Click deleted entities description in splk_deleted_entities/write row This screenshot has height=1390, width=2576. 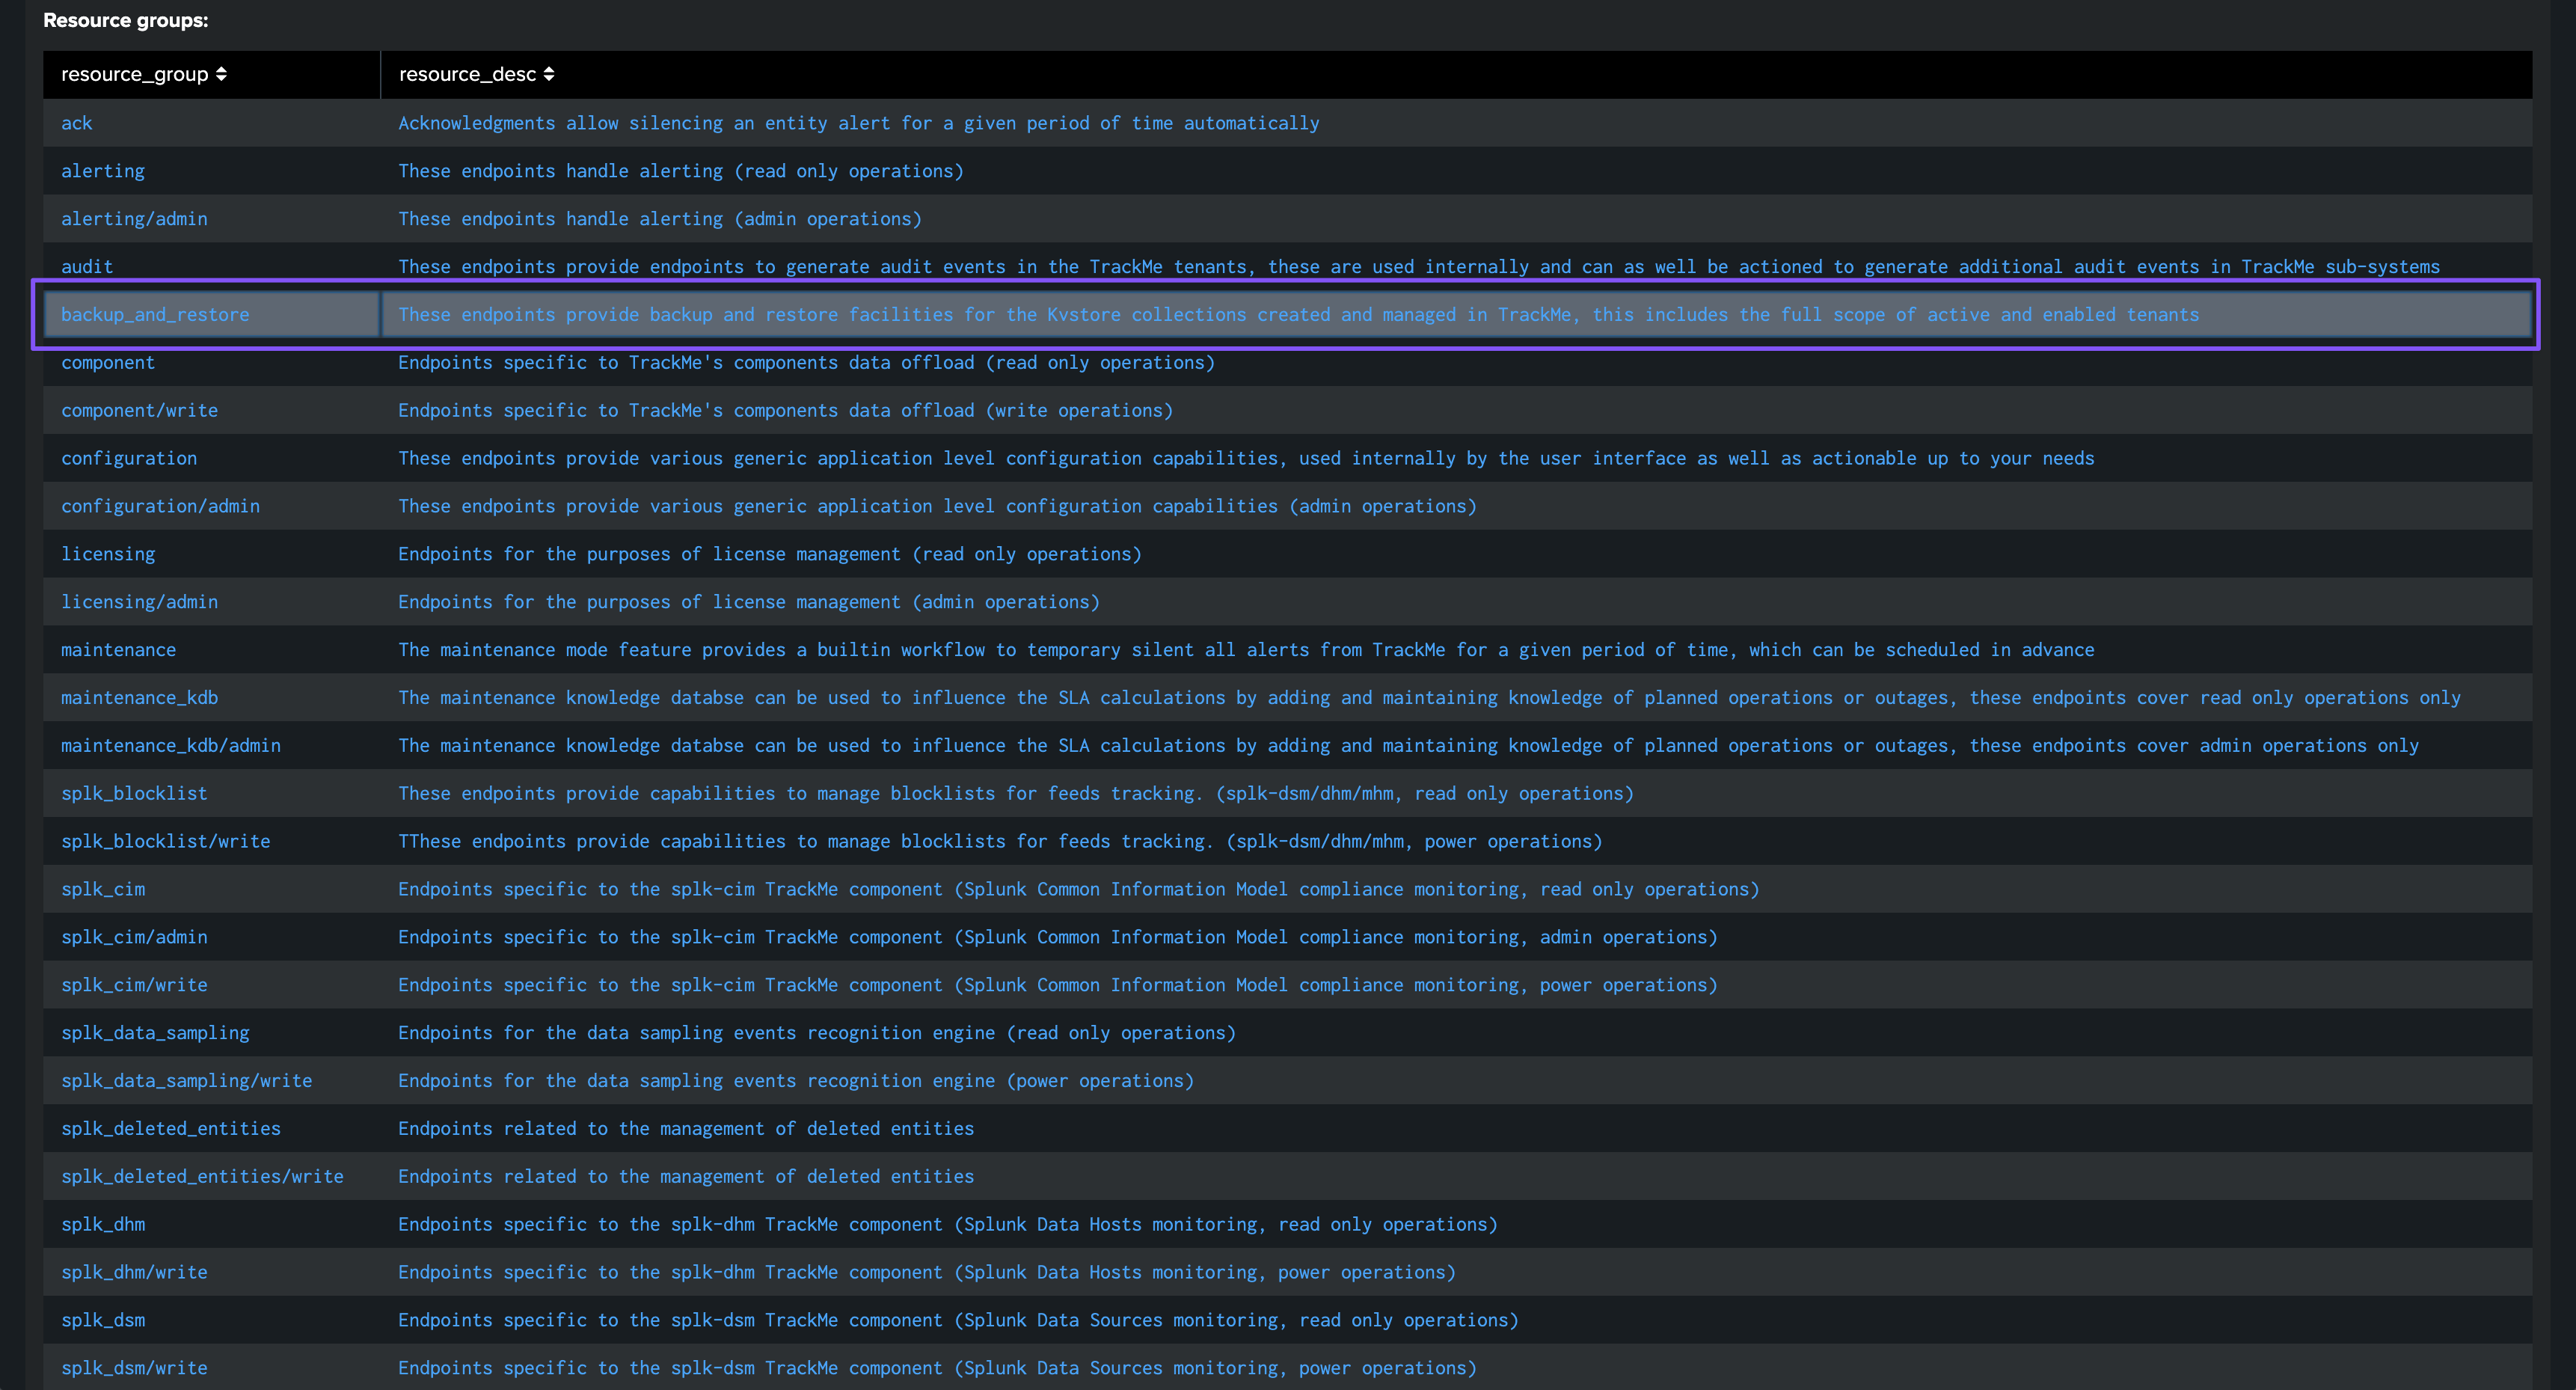coord(686,1177)
